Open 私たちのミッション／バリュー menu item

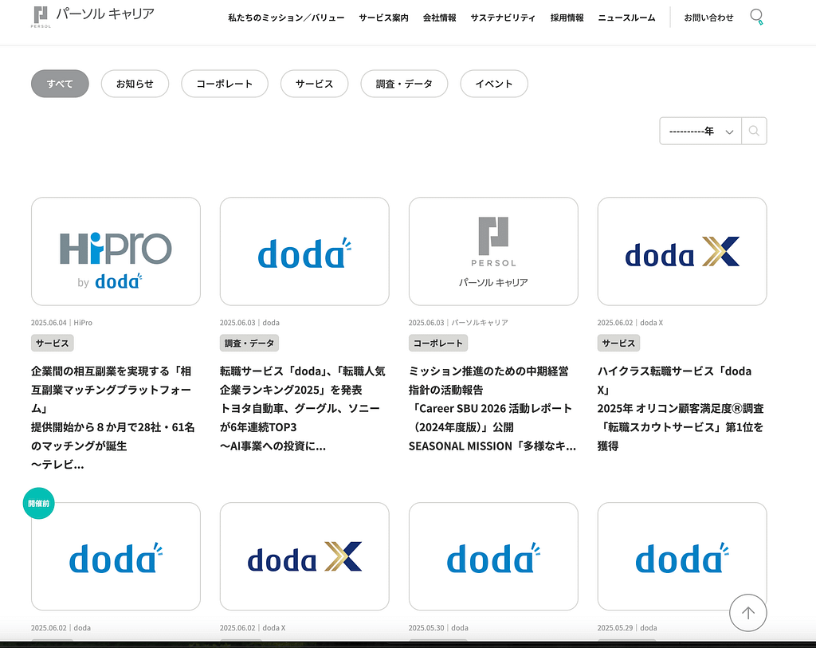tap(286, 18)
